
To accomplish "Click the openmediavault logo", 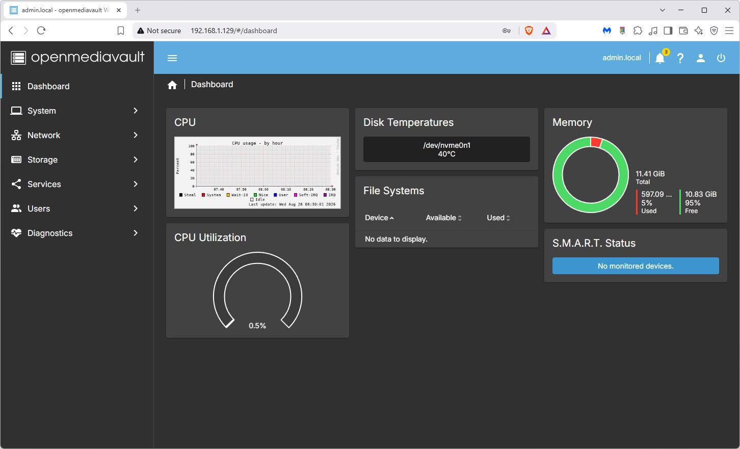I will tap(77, 57).
